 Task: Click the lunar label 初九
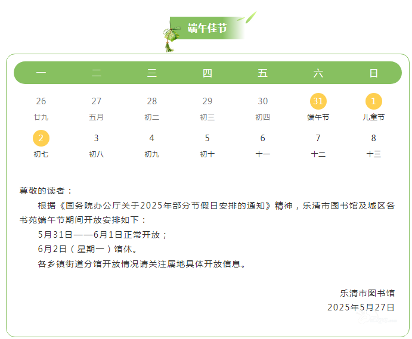[152, 154]
